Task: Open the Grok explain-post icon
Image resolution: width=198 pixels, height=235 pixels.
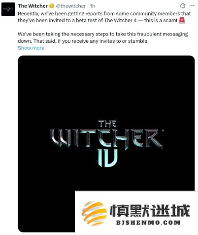Action: click(x=183, y=6)
